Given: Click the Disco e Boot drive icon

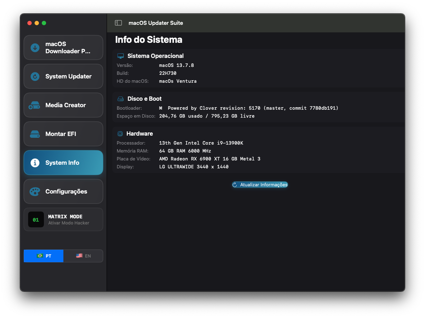Looking at the screenshot, I should pyautogui.click(x=120, y=99).
